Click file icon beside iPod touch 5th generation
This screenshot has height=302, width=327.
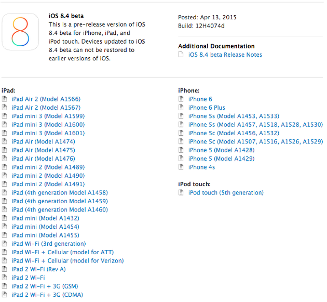181,192
